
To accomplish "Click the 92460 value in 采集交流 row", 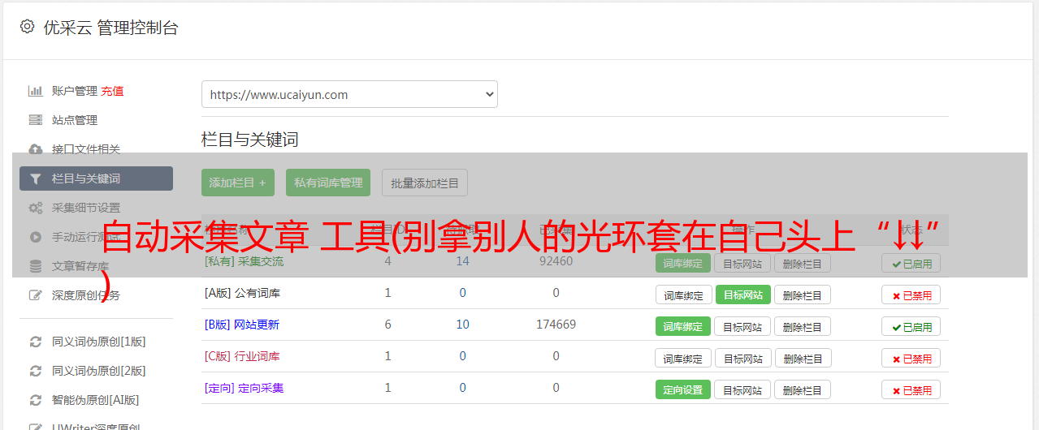I will click(556, 261).
